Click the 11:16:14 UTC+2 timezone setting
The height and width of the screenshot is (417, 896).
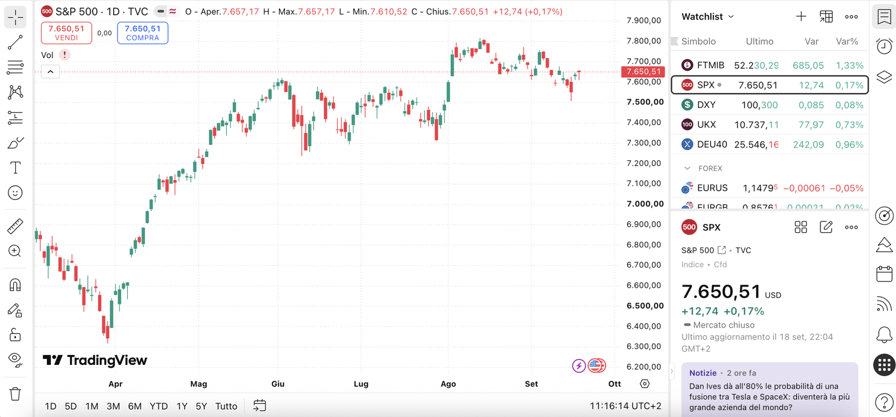tap(626, 406)
